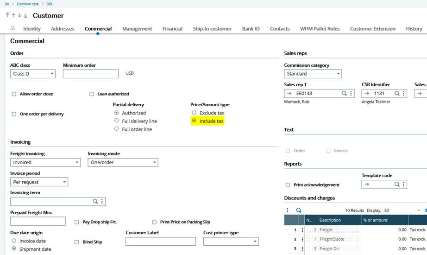Select the Invoice date radio button

point(14,241)
